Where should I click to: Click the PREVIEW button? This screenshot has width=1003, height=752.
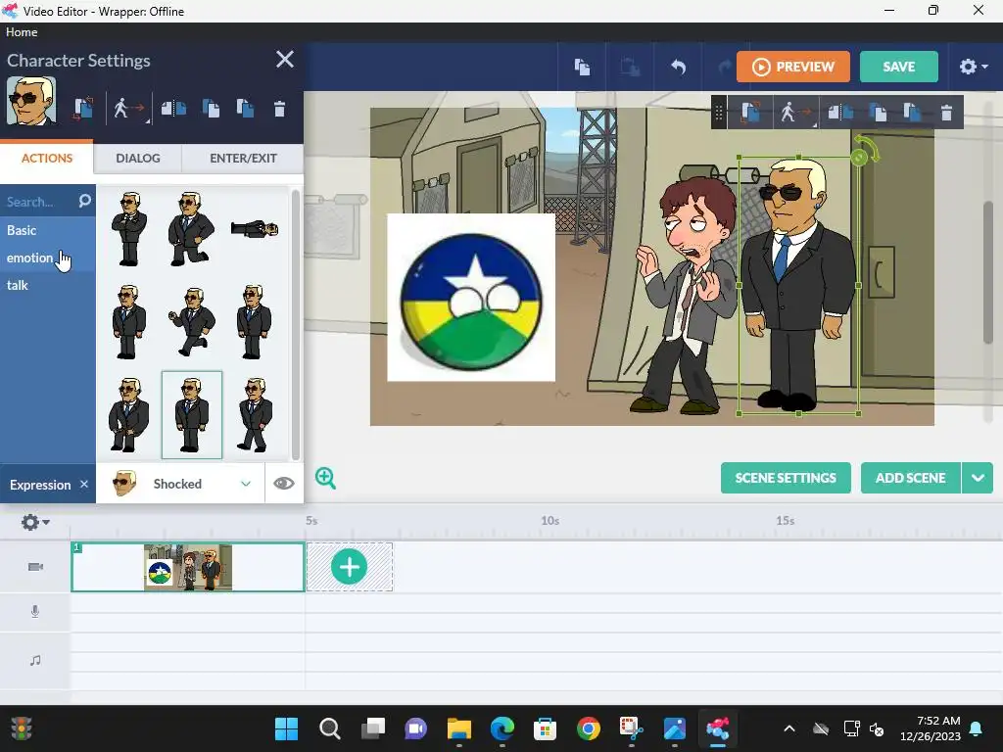[793, 67]
